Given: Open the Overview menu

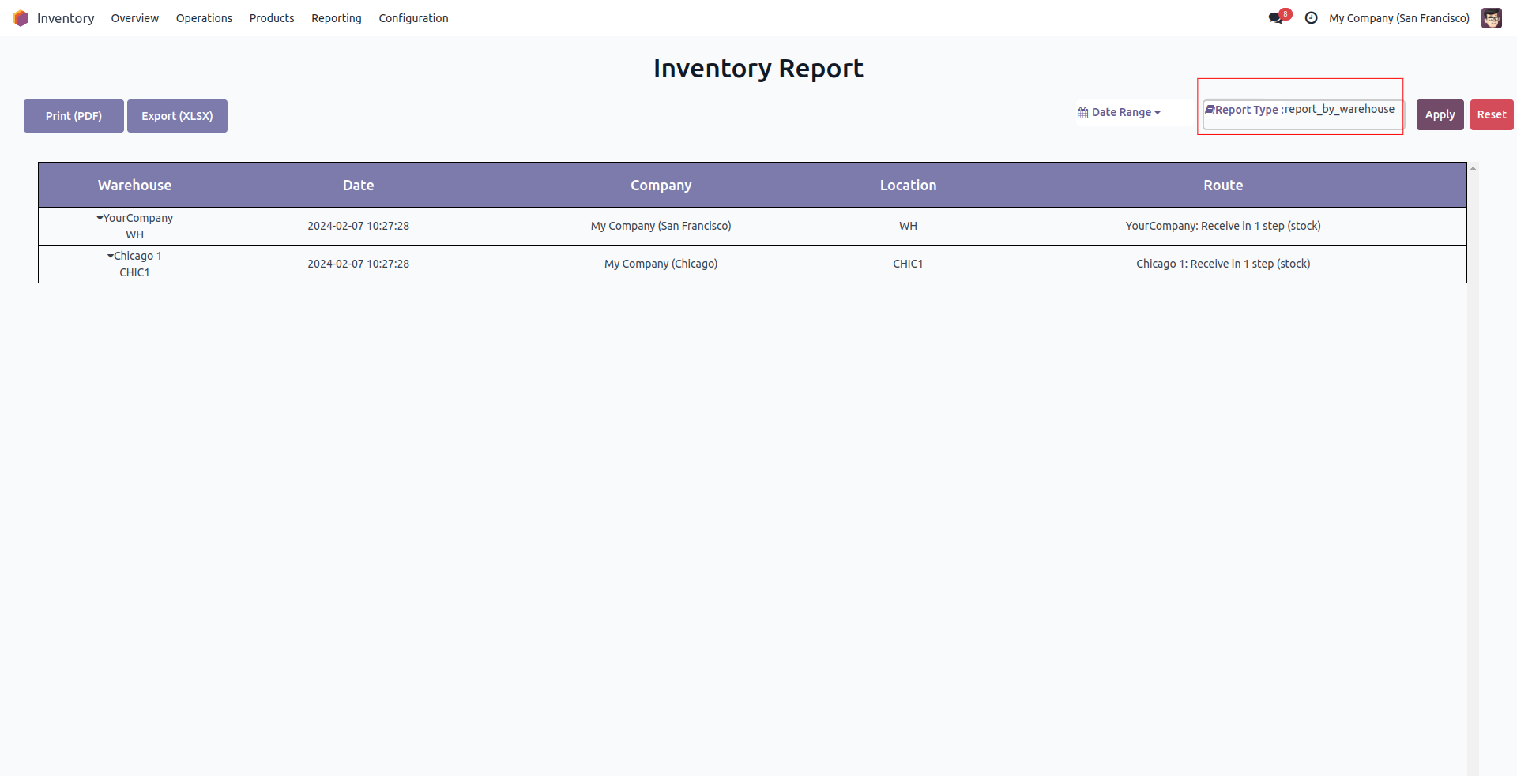Looking at the screenshot, I should [x=134, y=18].
